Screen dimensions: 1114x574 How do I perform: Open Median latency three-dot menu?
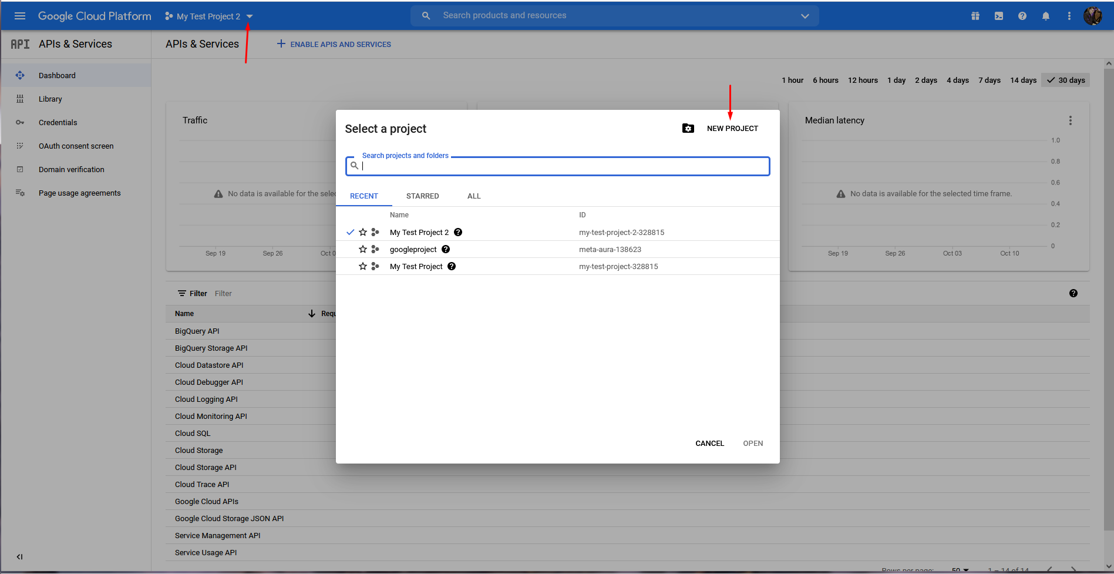point(1070,120)
